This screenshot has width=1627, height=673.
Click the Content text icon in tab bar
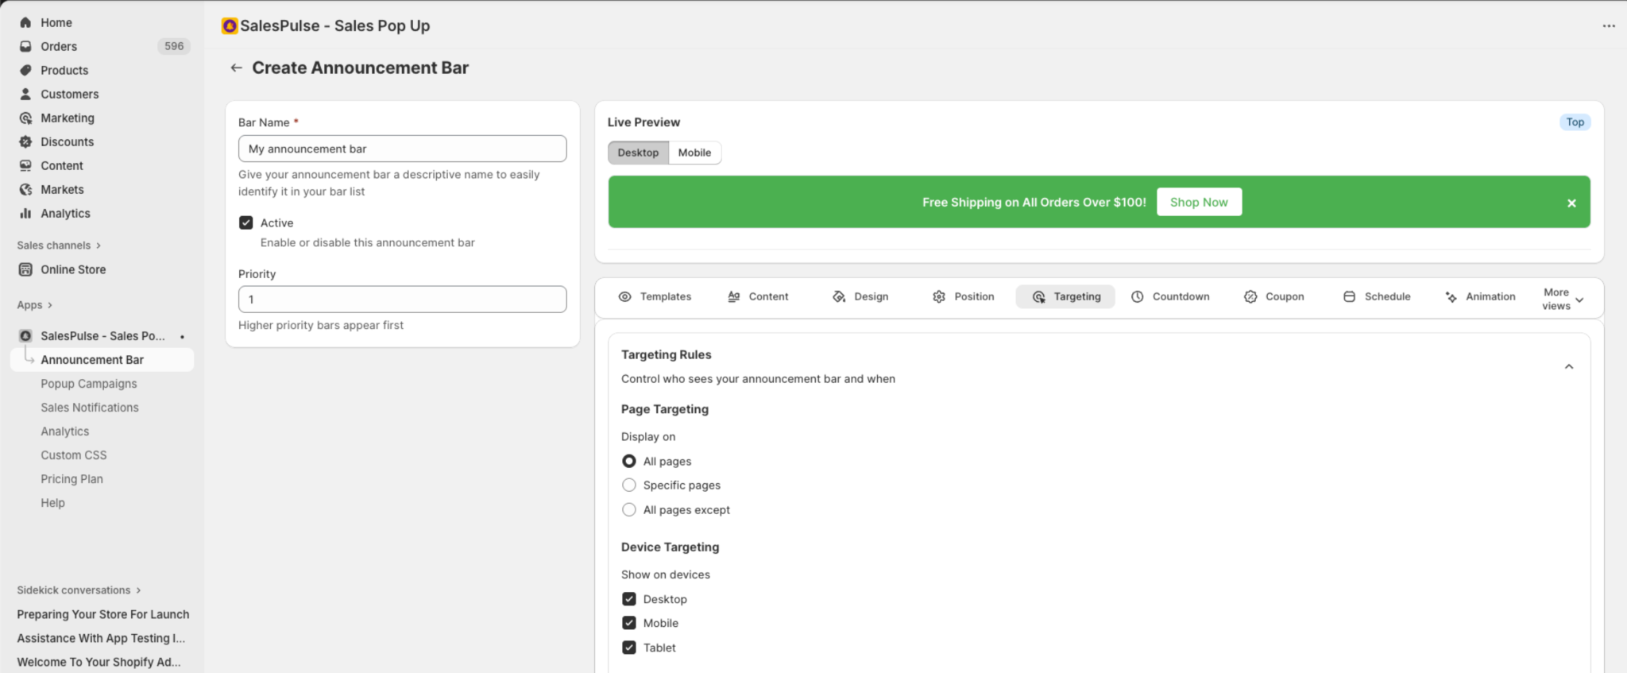pos(734,296)
